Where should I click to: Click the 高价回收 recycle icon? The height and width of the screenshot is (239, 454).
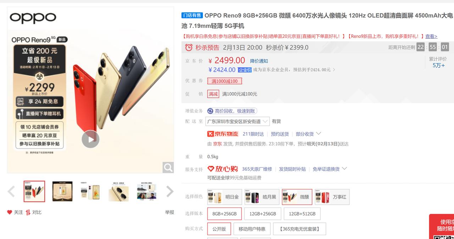[210, 111]
